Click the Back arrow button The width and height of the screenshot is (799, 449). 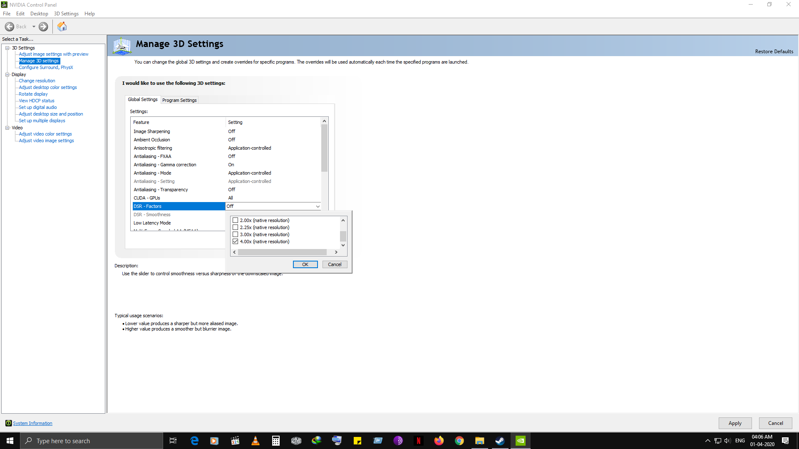point(10,27)
